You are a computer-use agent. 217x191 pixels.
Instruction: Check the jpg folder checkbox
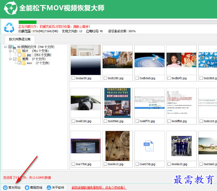[20, 55]
